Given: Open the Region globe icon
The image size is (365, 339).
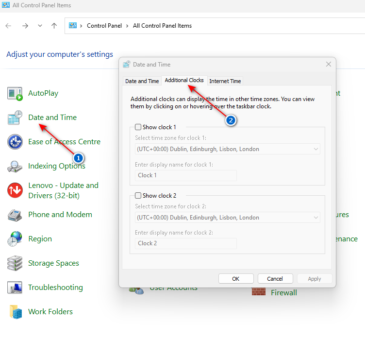Looking at the screenshot, I should (15, 239).
